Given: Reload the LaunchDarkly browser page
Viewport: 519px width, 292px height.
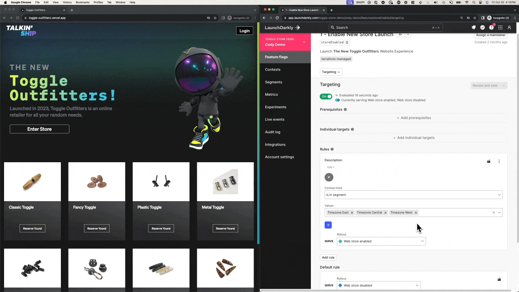Looking at the screenshot, I should pos(277,18).
